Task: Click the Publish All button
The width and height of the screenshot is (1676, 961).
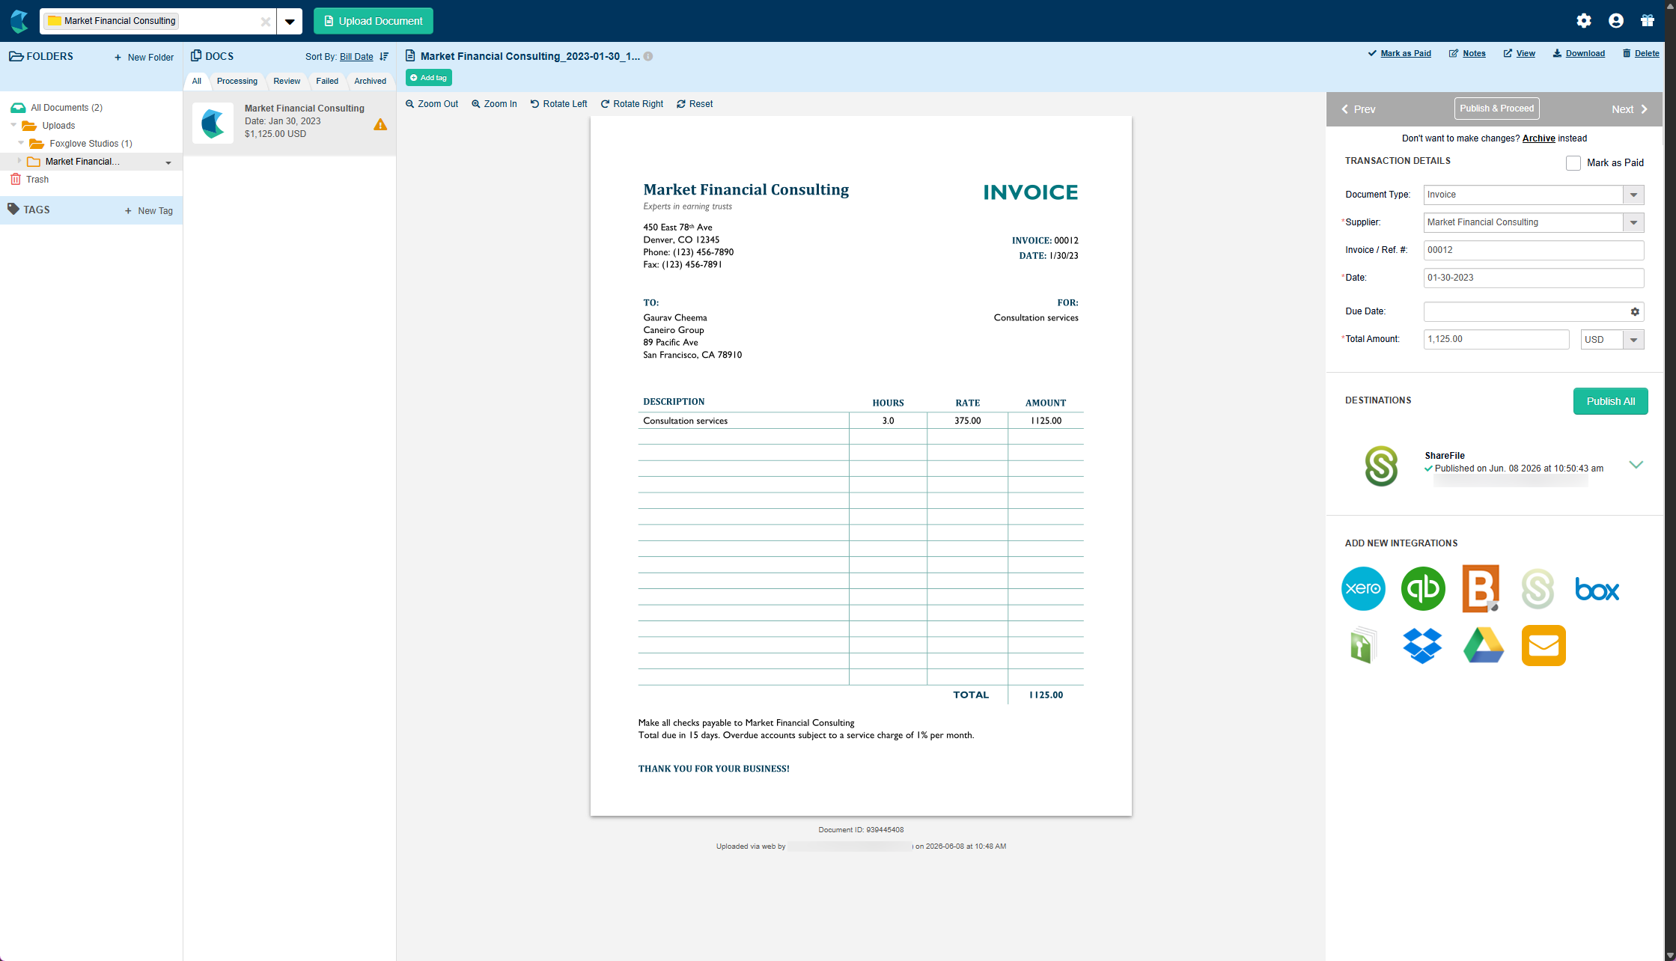Action: tap(1611, 401)
